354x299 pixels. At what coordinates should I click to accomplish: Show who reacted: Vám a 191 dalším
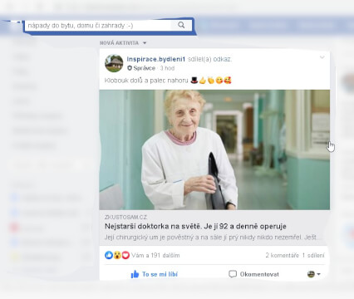point(155,255)
